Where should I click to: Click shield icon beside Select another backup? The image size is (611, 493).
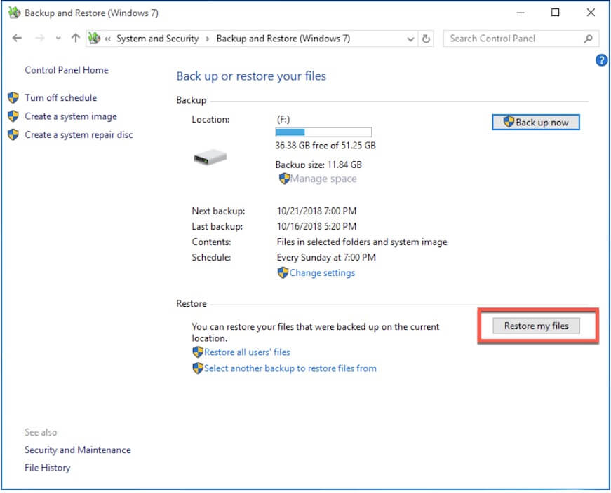click(198, 368)
